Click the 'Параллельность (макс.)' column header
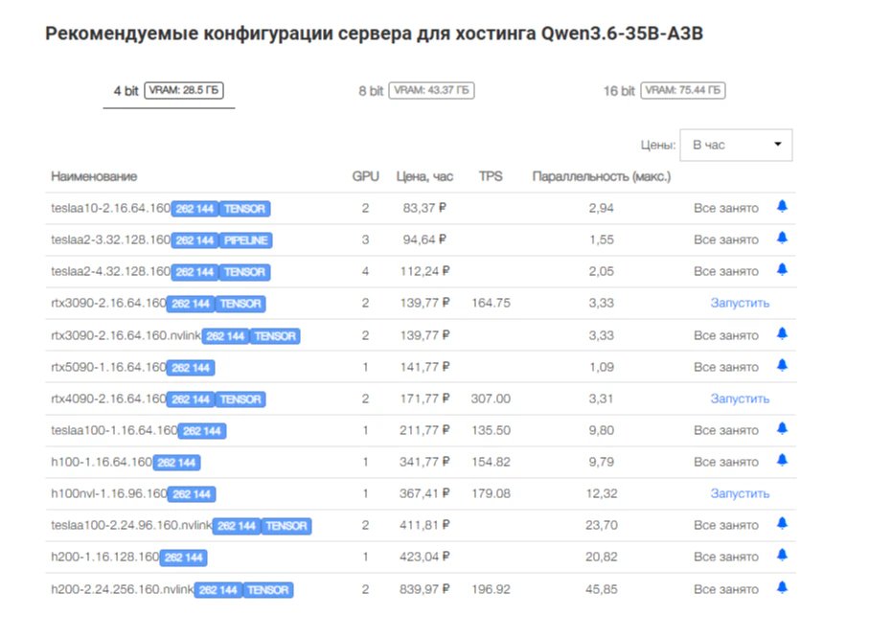Image resolution: width=869 pixels, height=638 pixels. [602, 176]
